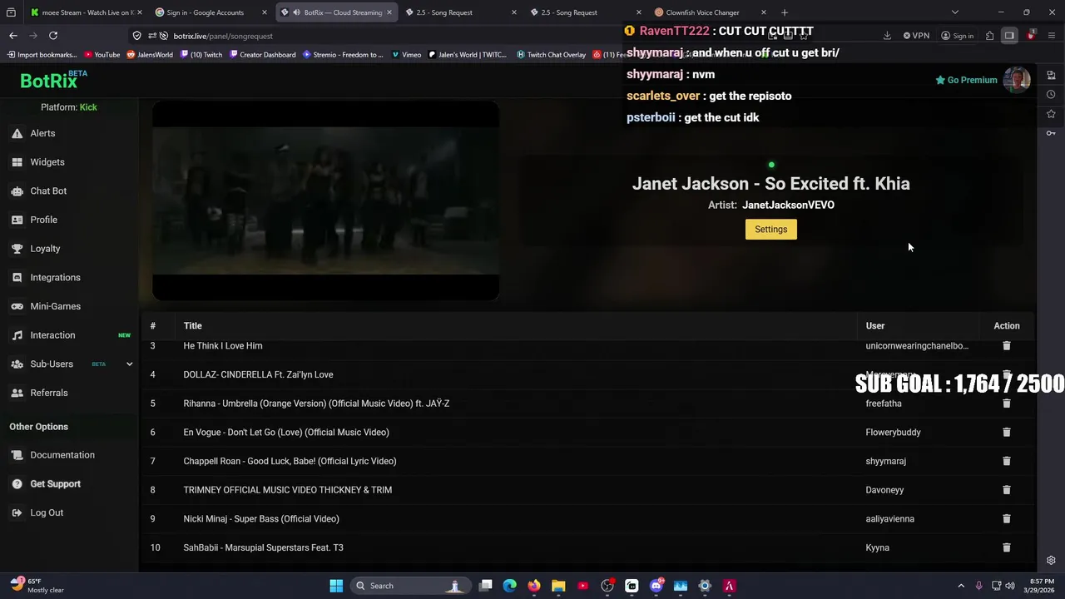Click the browser Sign in button

(x=957, y=36)
